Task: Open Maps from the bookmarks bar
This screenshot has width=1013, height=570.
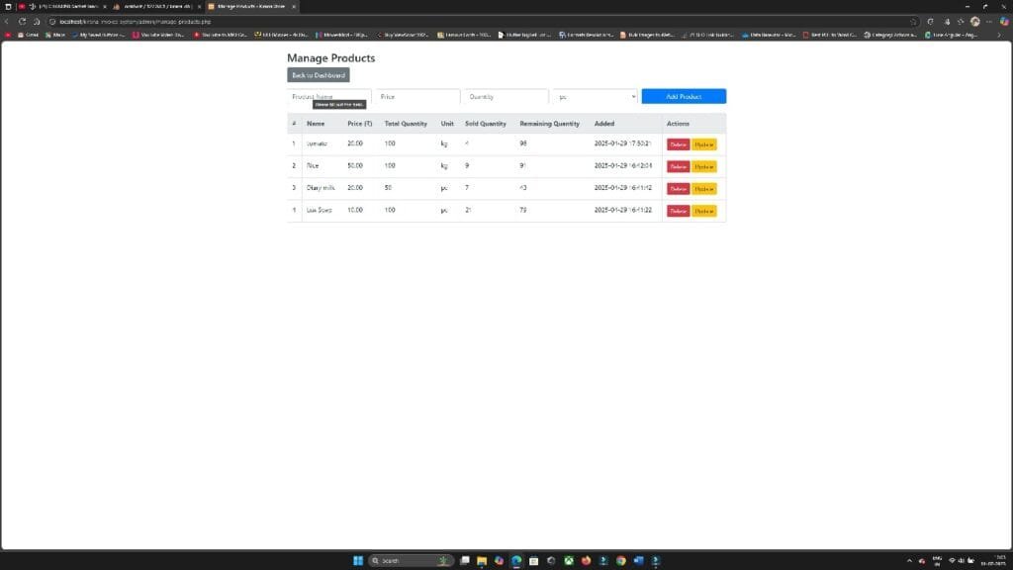Action: point(54,34)
